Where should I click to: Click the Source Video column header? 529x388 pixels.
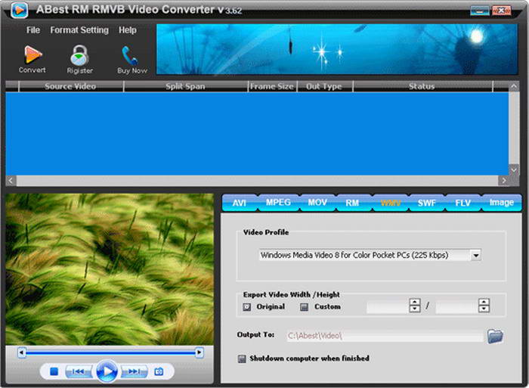(x=70, y=86)
